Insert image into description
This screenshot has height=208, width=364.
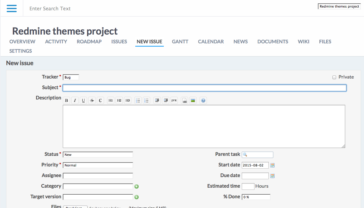(193, 100)
